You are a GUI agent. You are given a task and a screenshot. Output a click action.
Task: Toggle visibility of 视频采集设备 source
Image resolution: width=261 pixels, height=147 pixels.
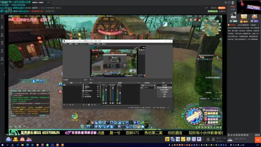[x=98, y=91]
